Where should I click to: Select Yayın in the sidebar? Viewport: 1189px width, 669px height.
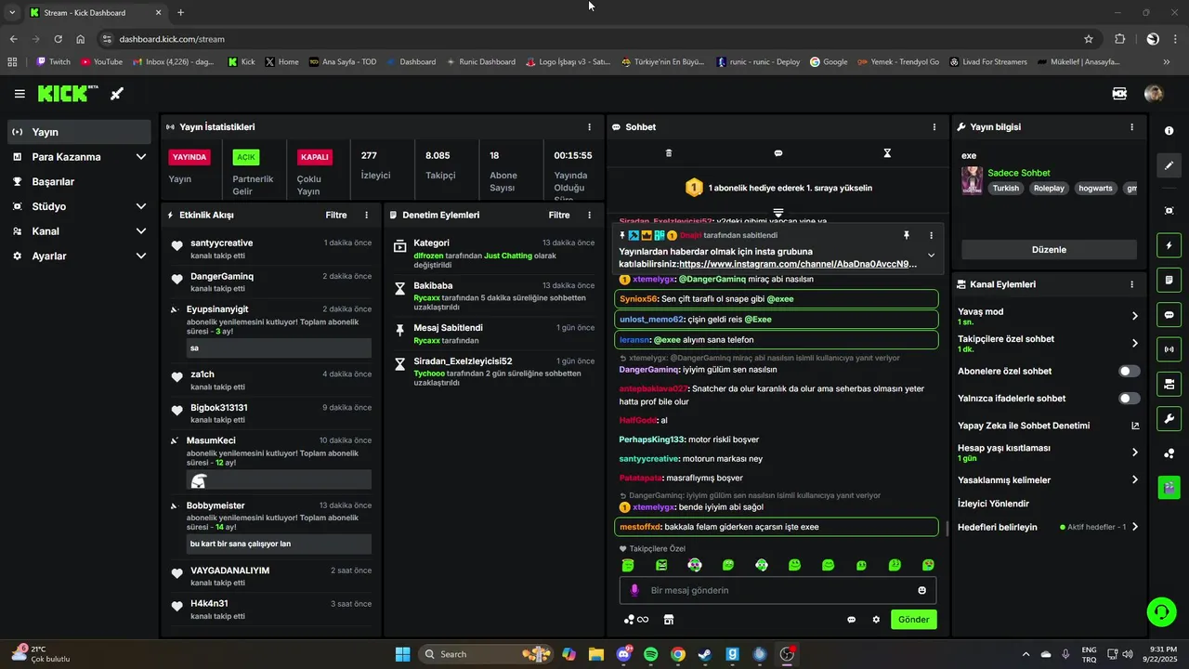coord(79,132)
